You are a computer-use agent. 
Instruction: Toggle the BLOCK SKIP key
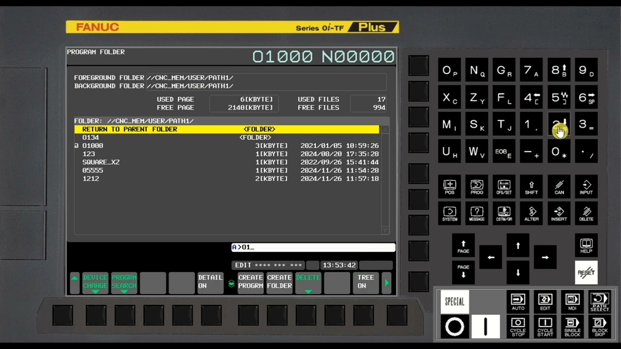tap(600, 327)
